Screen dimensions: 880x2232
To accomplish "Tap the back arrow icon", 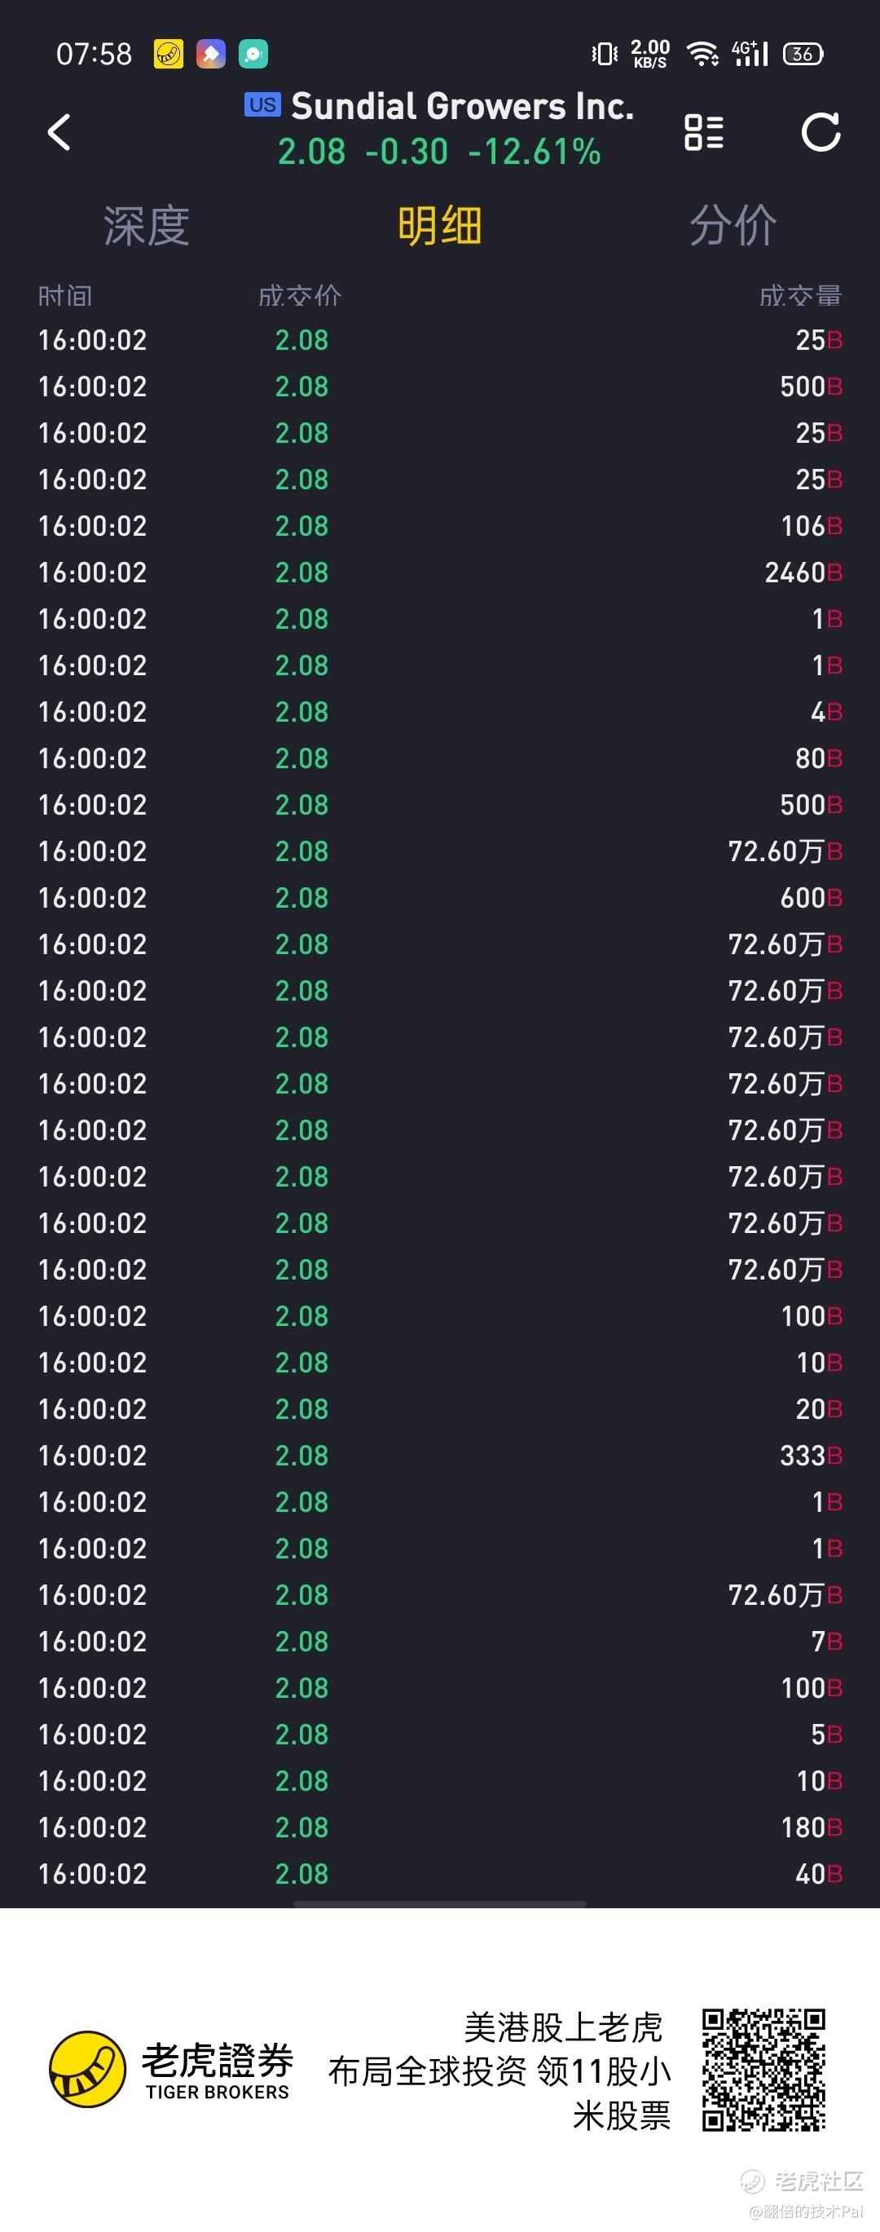I will [59, 133].
